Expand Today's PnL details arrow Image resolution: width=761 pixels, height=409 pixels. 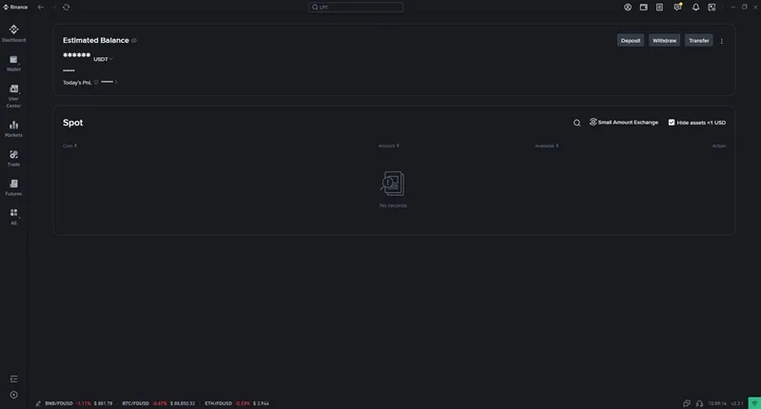pos(116,83)
